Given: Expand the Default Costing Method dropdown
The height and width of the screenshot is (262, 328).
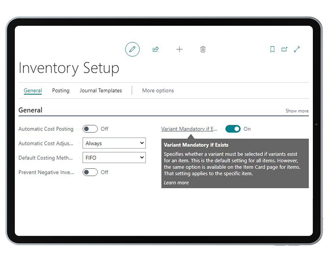Looking at the screenshot, I should click(x=114, y=158).
